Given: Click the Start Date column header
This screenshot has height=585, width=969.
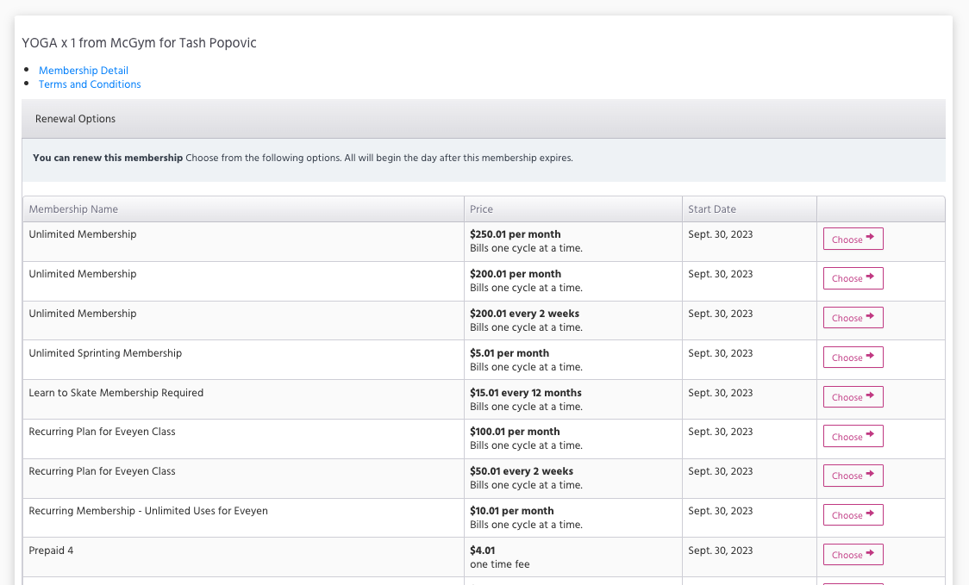Looking at the screenshot, I should click(x=711, y=209).
